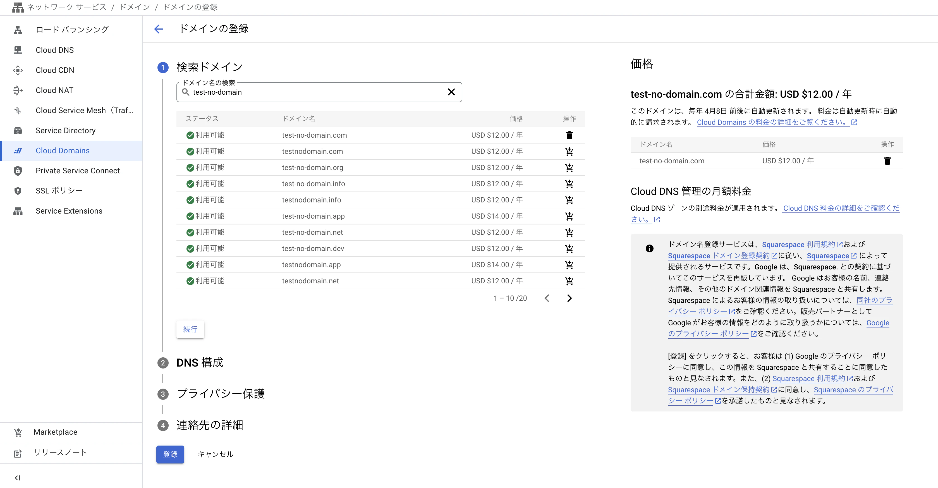Open Cloud Service Mesh in the sidebar

pyautogui.click(x=71, y=110)
